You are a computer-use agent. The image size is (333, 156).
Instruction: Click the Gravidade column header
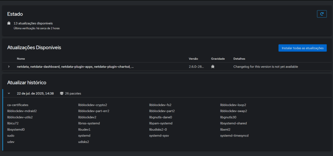click(218, 58)
